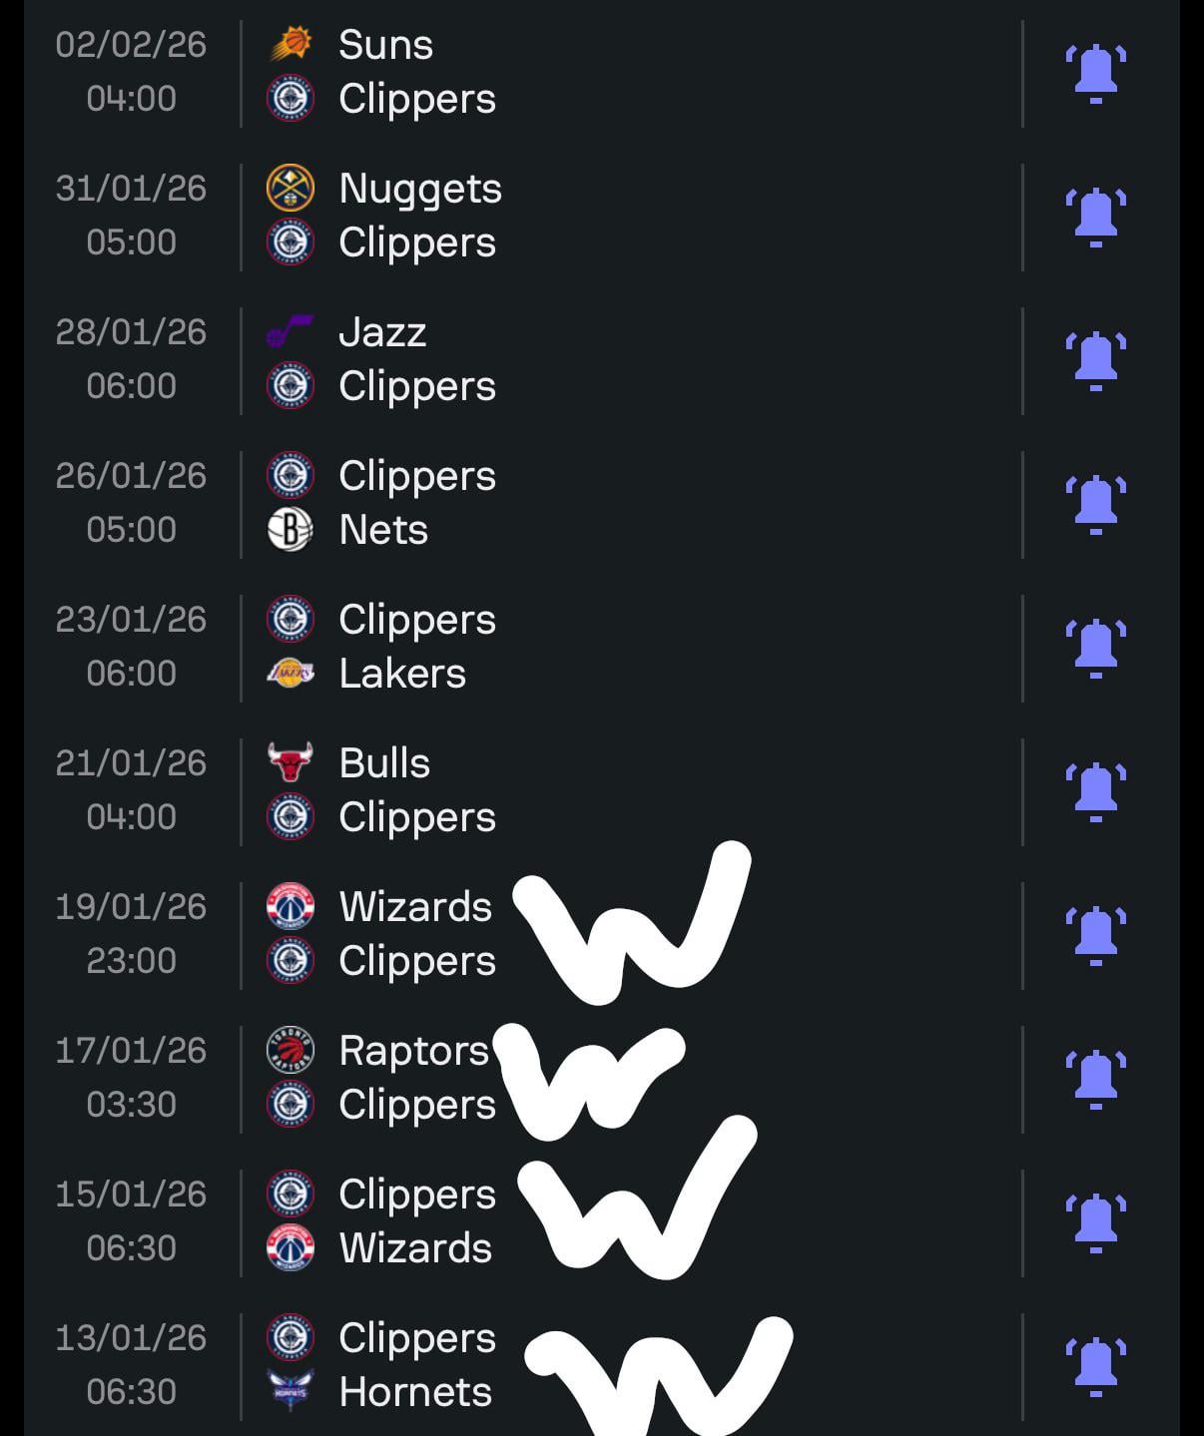Tap bell icon on the 15/01/26 Wizards game
Image resolution: width=1204 pixels, height=1436 pixels.
click(x=1095, y=1222)
